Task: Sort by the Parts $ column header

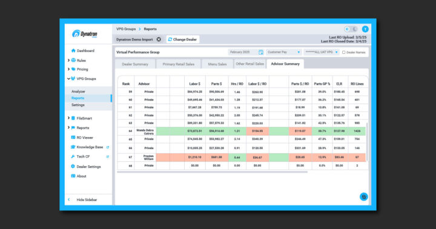Action: click(216, 84)
